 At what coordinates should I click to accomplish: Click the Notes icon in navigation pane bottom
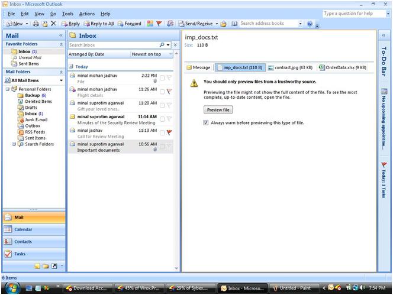click(37, 266)
